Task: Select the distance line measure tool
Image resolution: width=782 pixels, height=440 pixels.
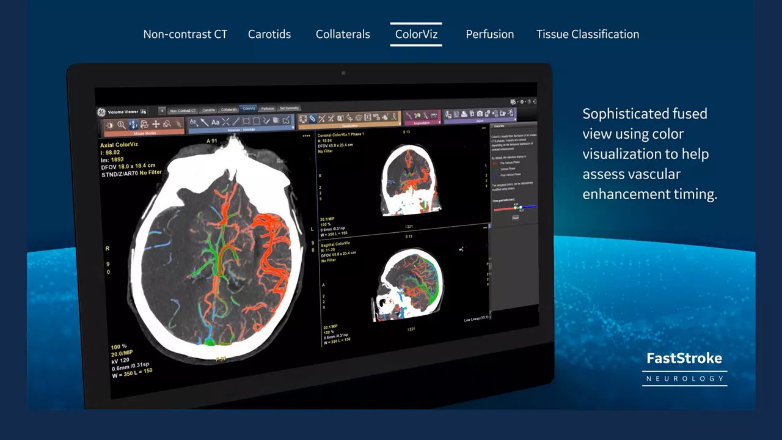Action: pyautogui.click(x=236, y=122)
